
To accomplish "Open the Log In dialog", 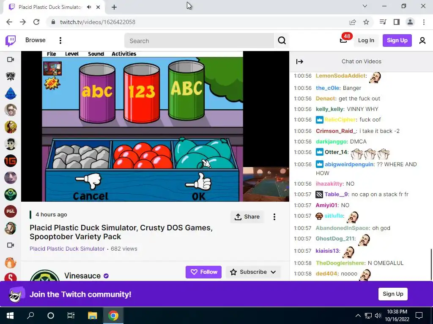I will click(x=366, y=40).
